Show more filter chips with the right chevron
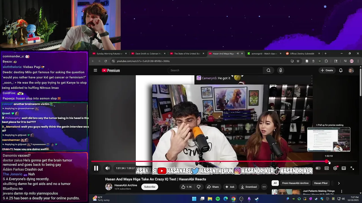The height and width of the screenshot is (203, 362). coord(339,183)
